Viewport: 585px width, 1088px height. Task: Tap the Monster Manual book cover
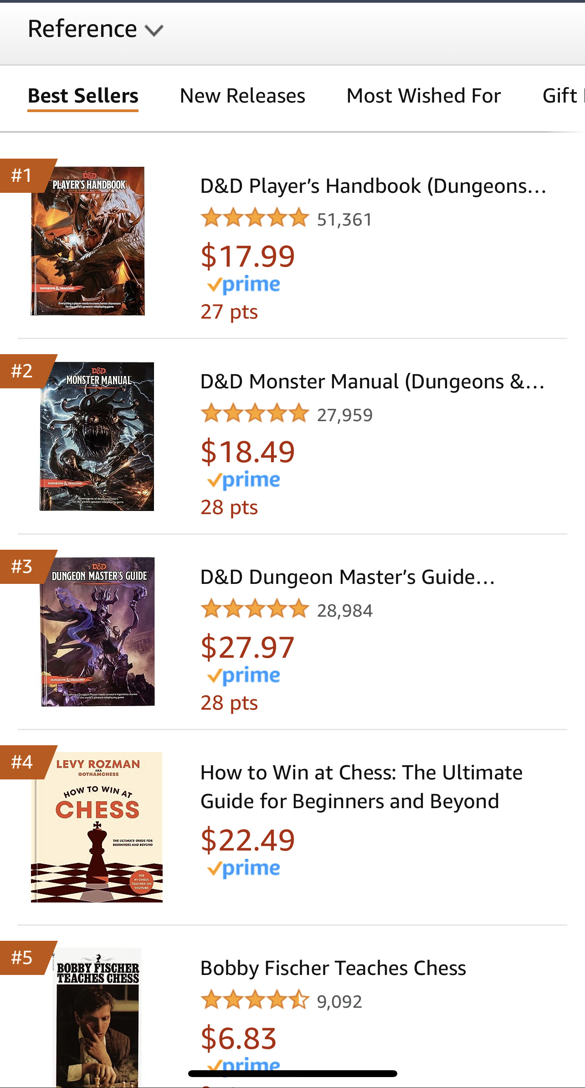[97, 436]
